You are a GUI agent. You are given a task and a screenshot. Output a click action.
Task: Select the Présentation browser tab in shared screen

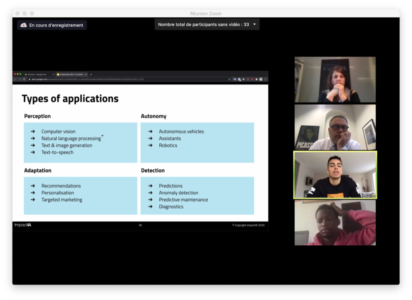(71, 74)
